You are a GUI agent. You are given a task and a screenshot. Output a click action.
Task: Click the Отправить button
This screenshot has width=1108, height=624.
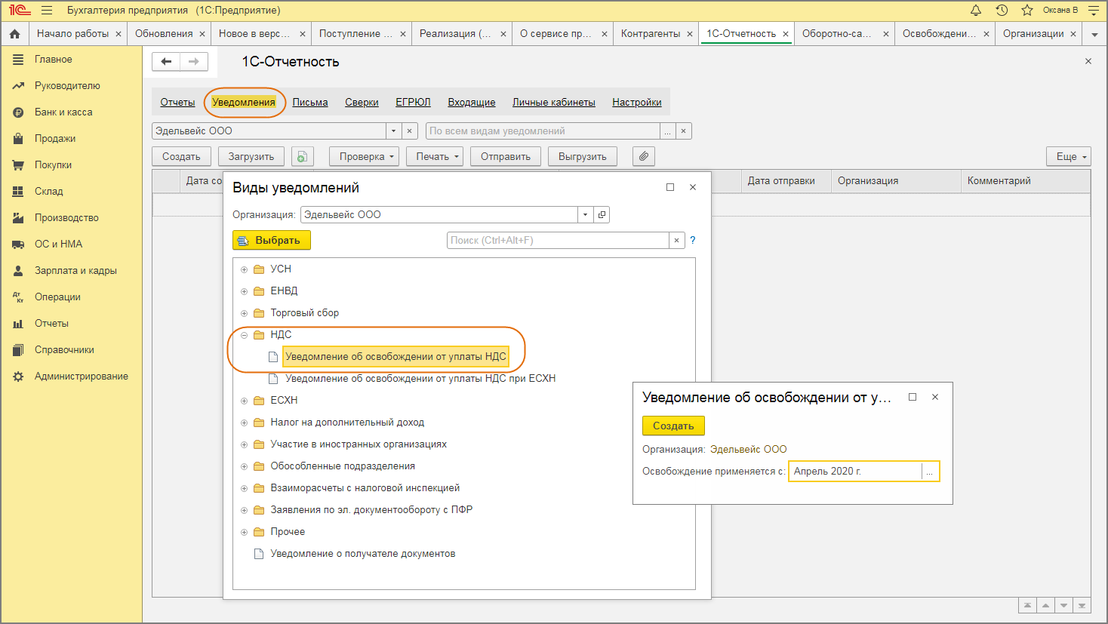click(506, 156)
